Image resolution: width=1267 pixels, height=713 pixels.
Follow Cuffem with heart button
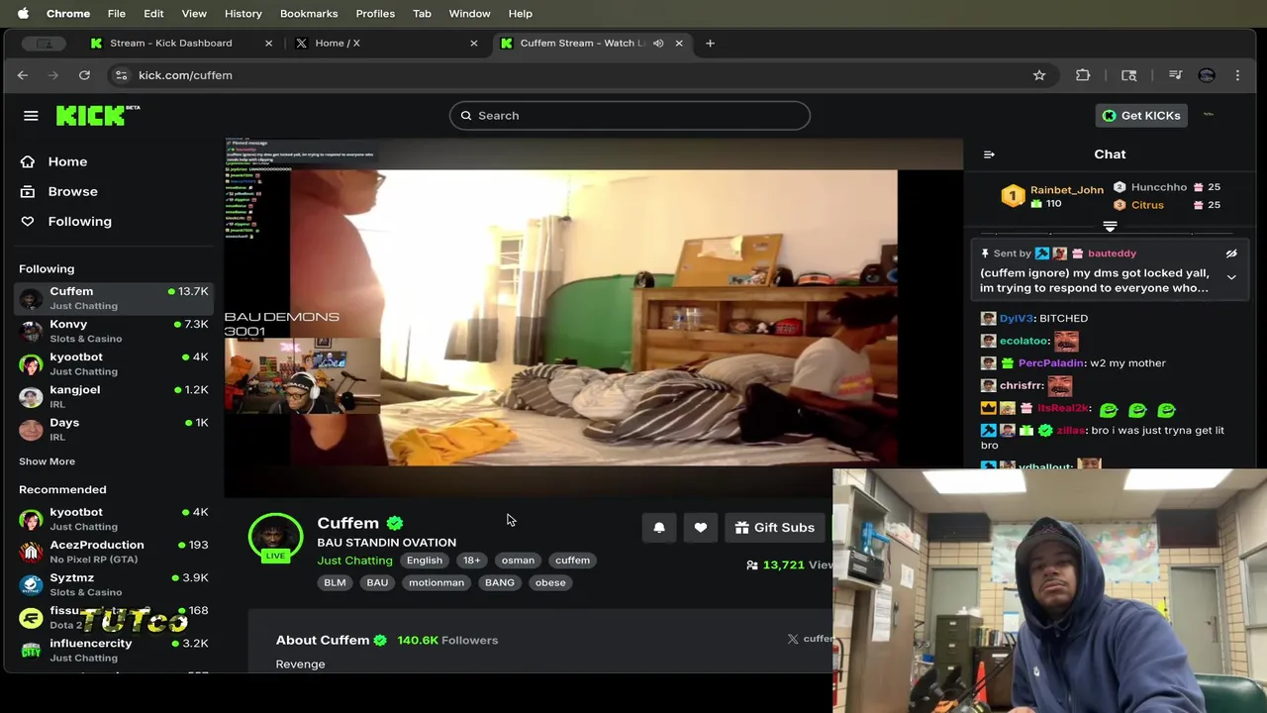700,528
